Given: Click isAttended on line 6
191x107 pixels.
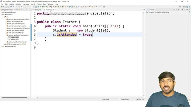Looking at the screenshot, I should 67,35.
